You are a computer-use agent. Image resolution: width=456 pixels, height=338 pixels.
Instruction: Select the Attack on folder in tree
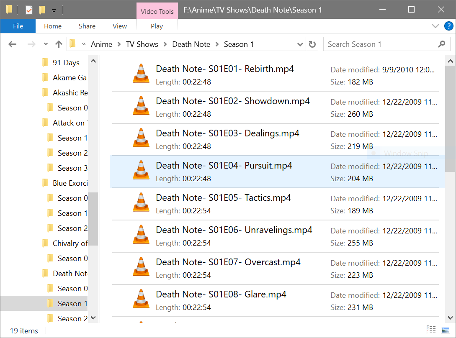click(70, 123)
